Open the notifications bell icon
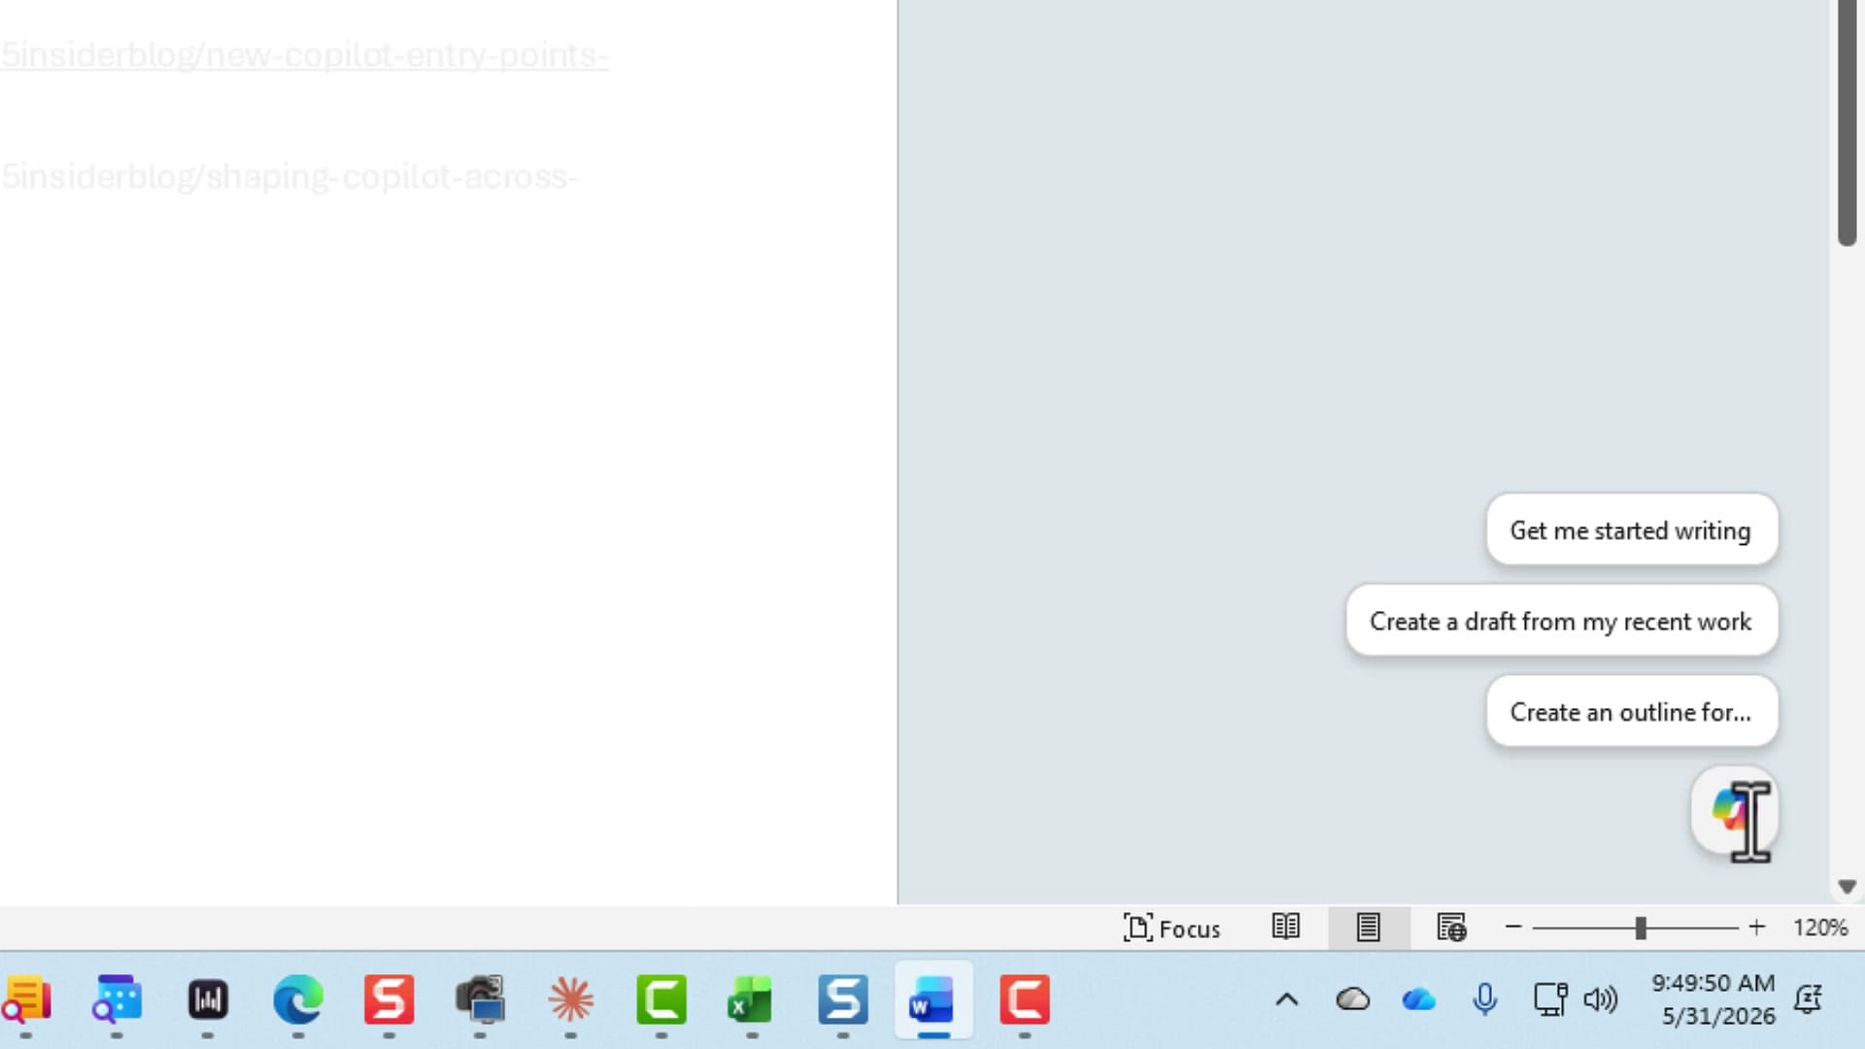The image size is (1865, 1049). point(1809,999)
